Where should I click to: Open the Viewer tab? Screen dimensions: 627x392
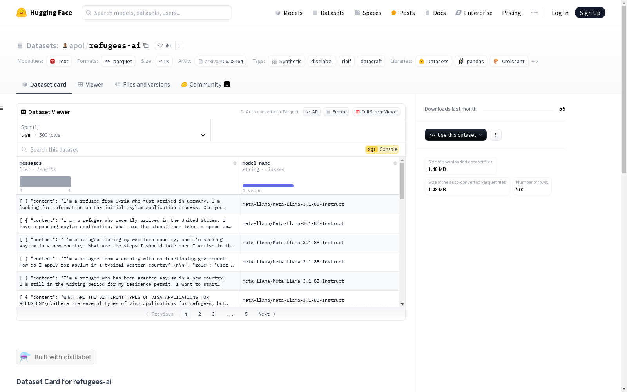point(91,85)
